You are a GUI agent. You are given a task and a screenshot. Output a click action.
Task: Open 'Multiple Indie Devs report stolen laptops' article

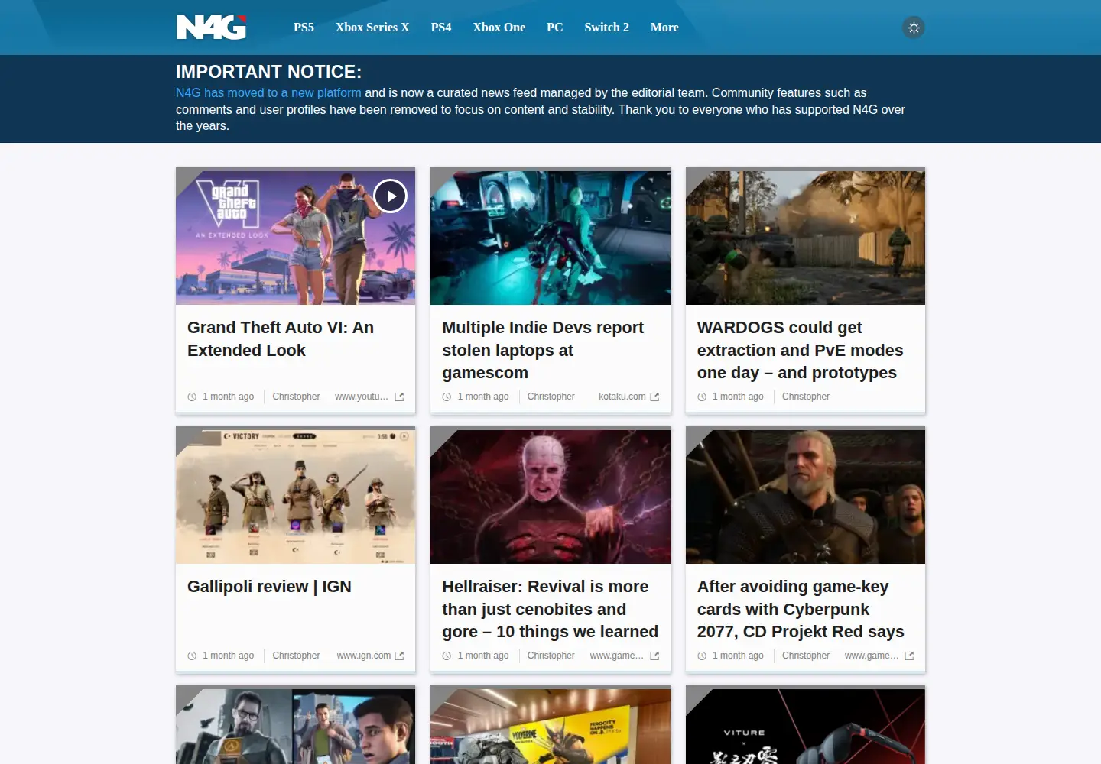(x=543, y=350)
